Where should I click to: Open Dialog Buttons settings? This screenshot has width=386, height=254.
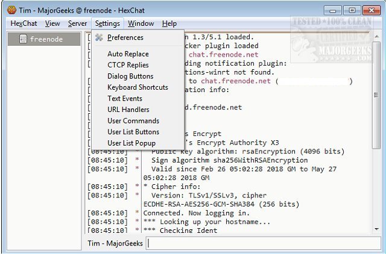(x=130, y=76)
